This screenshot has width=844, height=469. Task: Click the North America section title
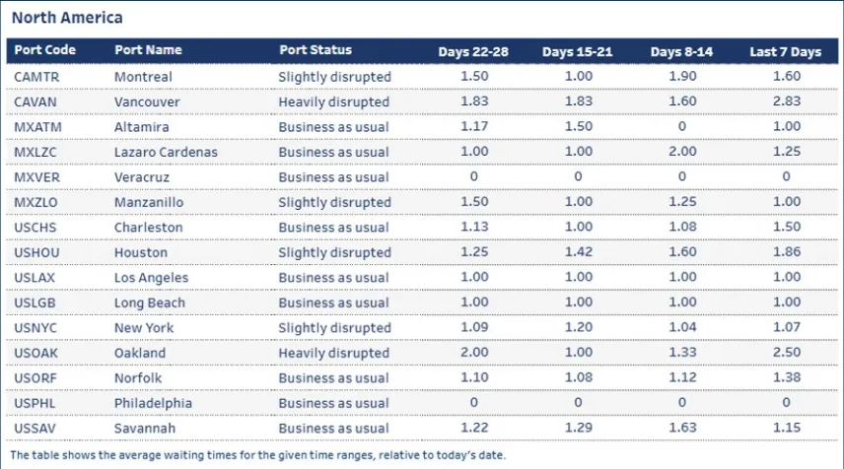(x=67, y=18)
